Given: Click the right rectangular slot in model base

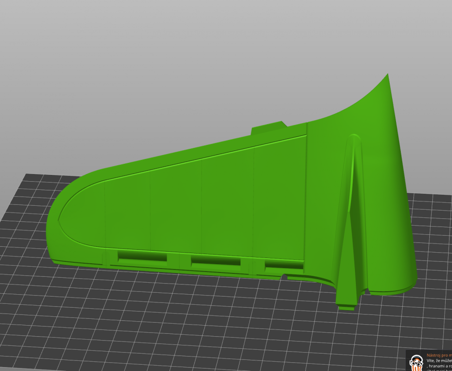Looking at the screenshot, I should tap(284, 265).
